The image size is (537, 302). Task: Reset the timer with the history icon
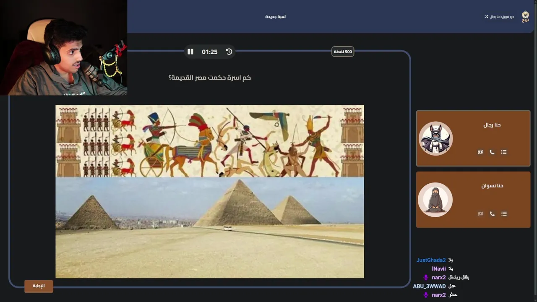tap(229, 52)
